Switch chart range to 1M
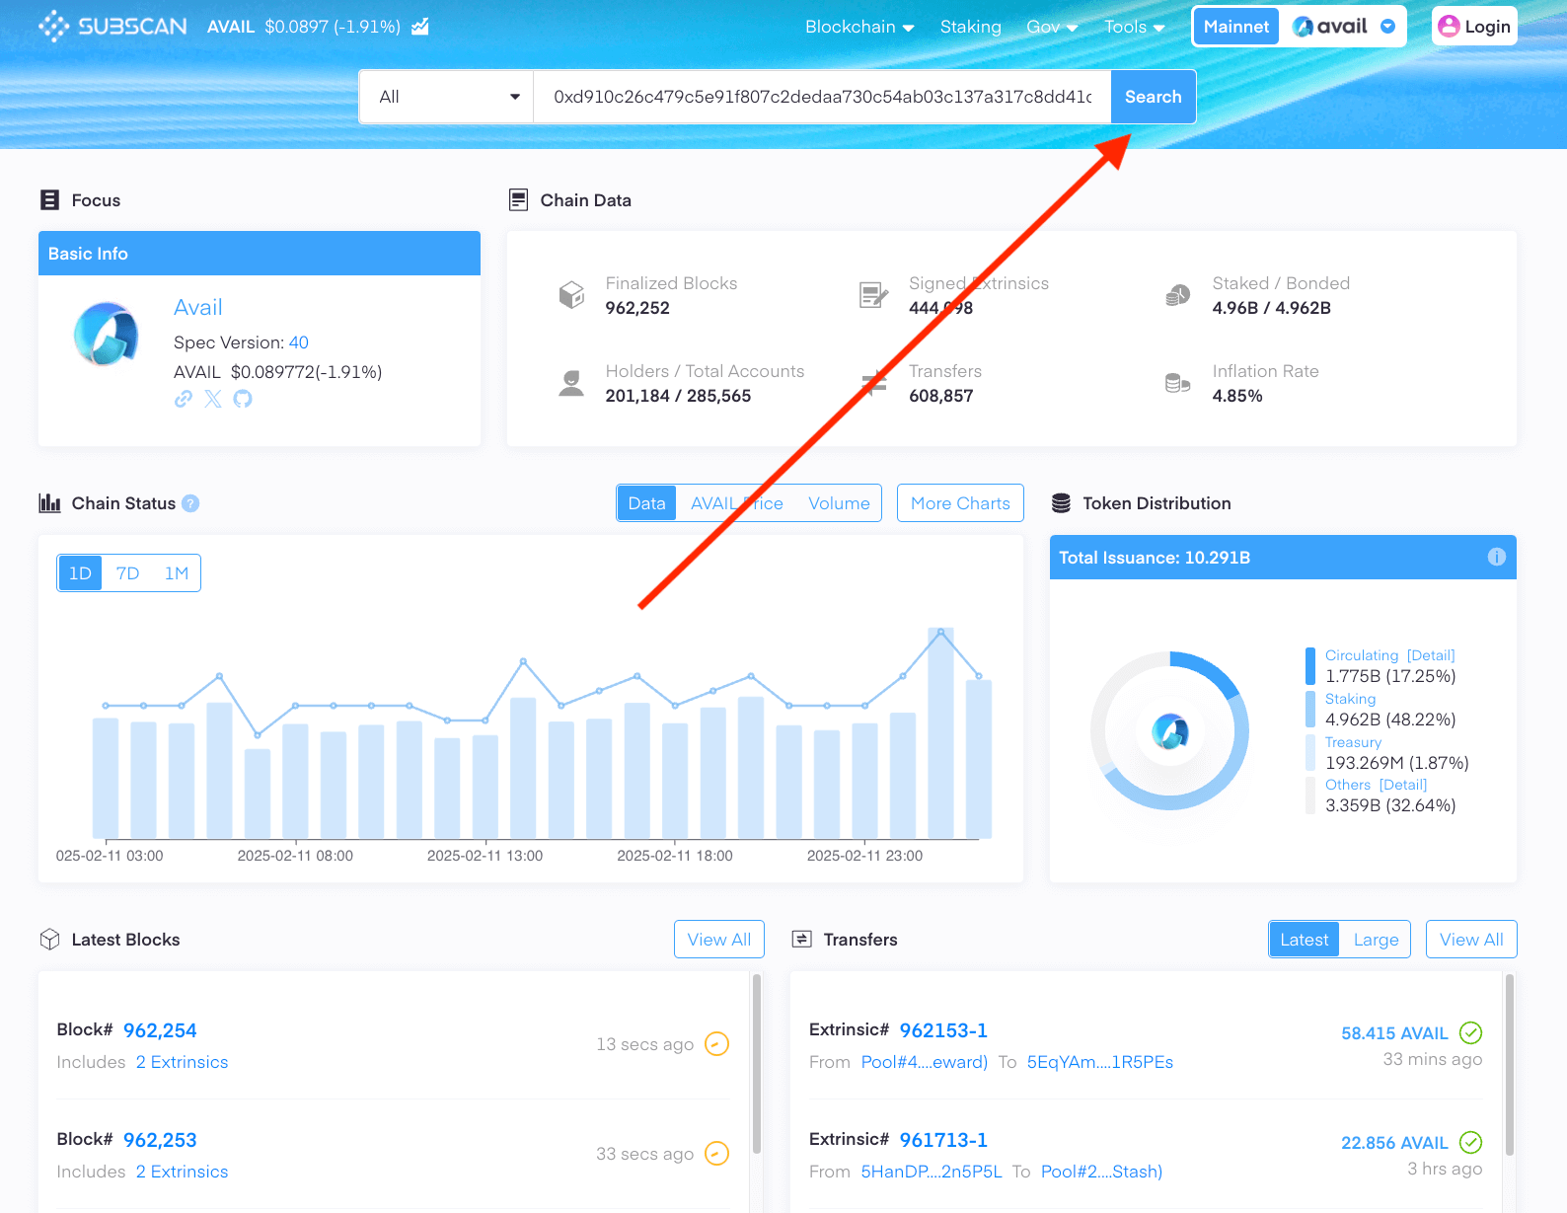Viewport: 1567px width, 1213px height. pyautogui.click(x=176, y=573)
